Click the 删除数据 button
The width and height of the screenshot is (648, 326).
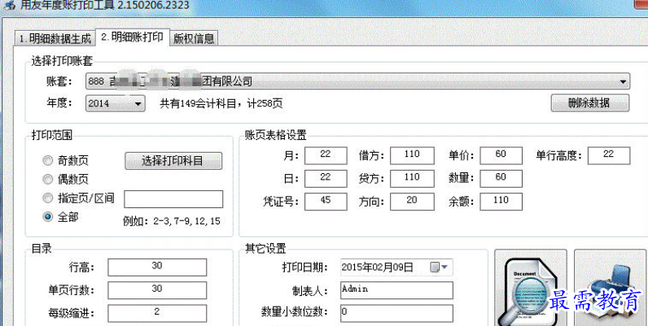click(589, 103)
